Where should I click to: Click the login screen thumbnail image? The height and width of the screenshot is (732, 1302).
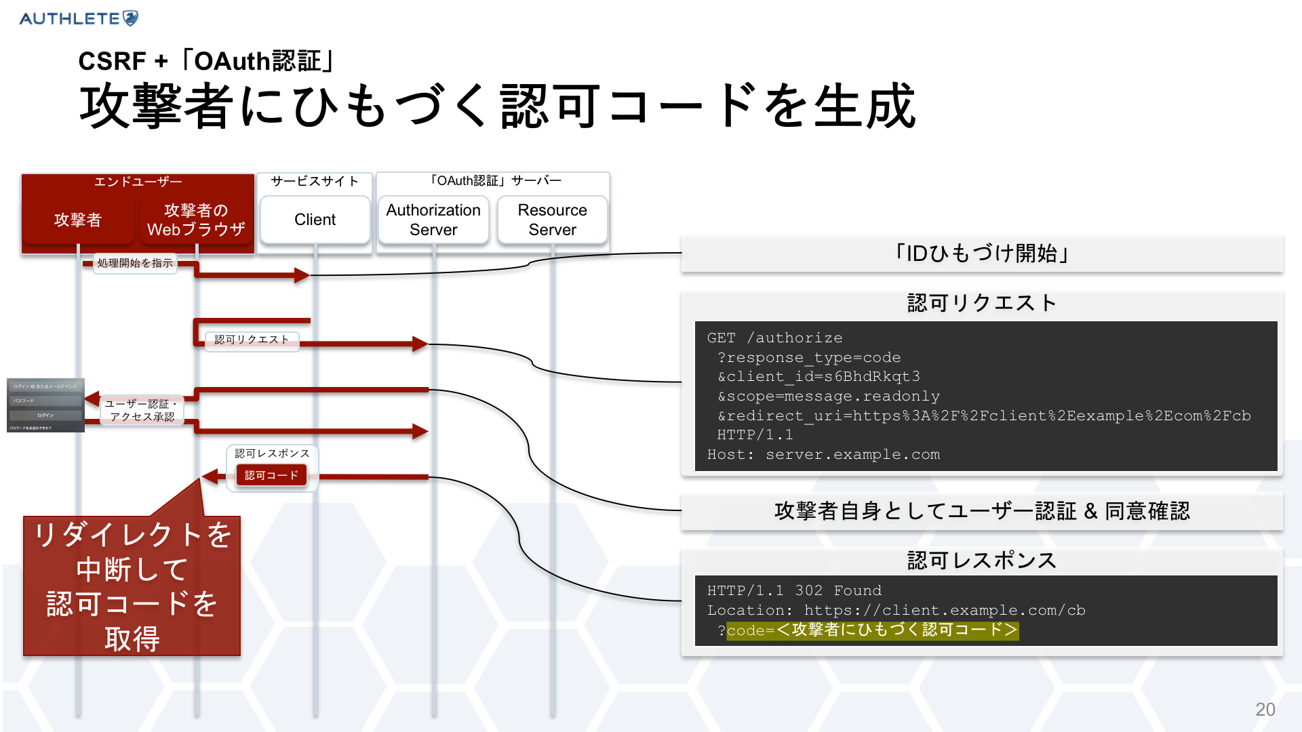tap(45, 405)
